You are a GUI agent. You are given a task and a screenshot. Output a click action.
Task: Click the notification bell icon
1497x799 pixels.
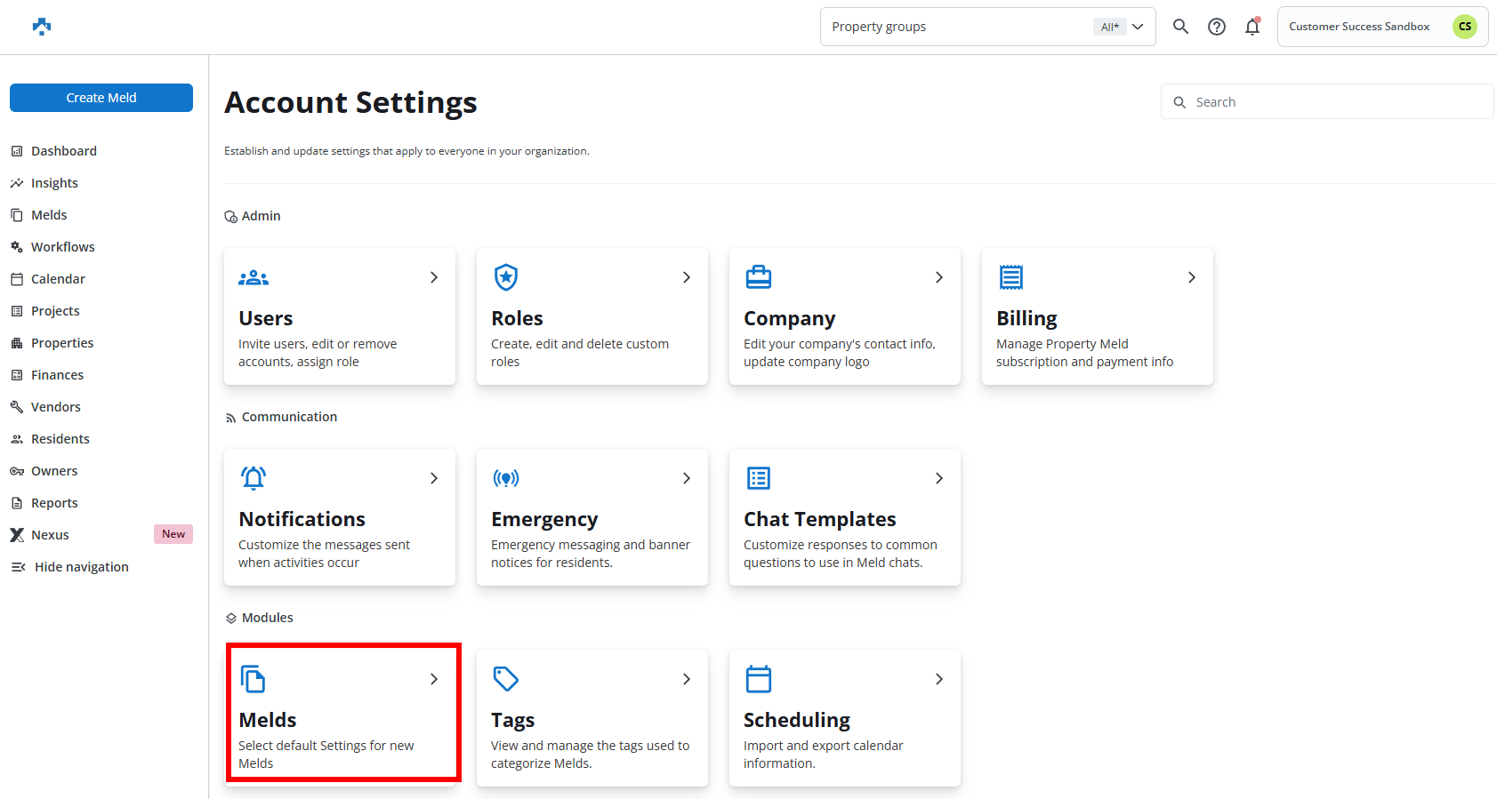[1252, 27]
